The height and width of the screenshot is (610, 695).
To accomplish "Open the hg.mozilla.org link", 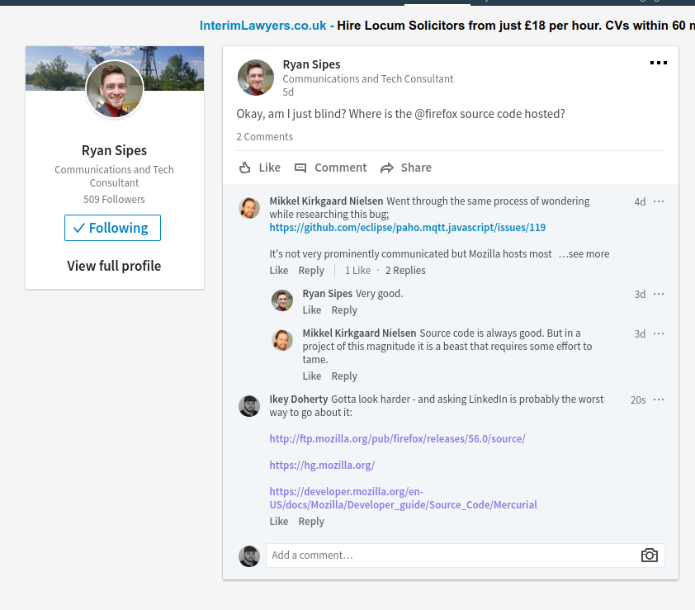I will [322, 465].
